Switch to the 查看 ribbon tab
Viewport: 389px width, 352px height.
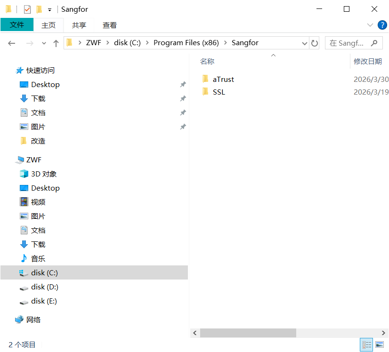[109, 25]
